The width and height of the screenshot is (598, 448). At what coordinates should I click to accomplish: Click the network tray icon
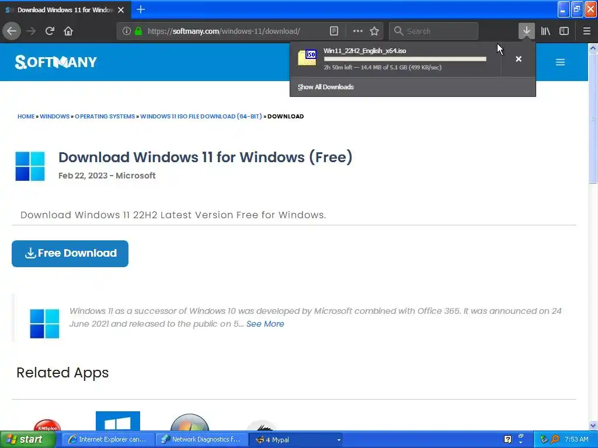tap(544, 439)
